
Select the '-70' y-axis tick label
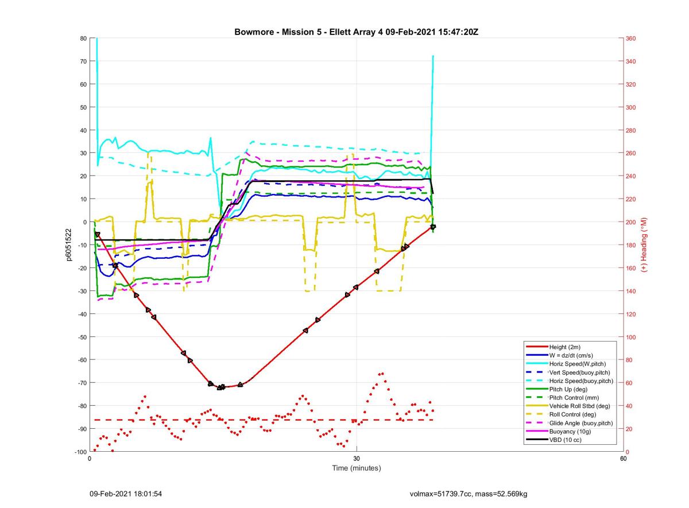[82, 383]
